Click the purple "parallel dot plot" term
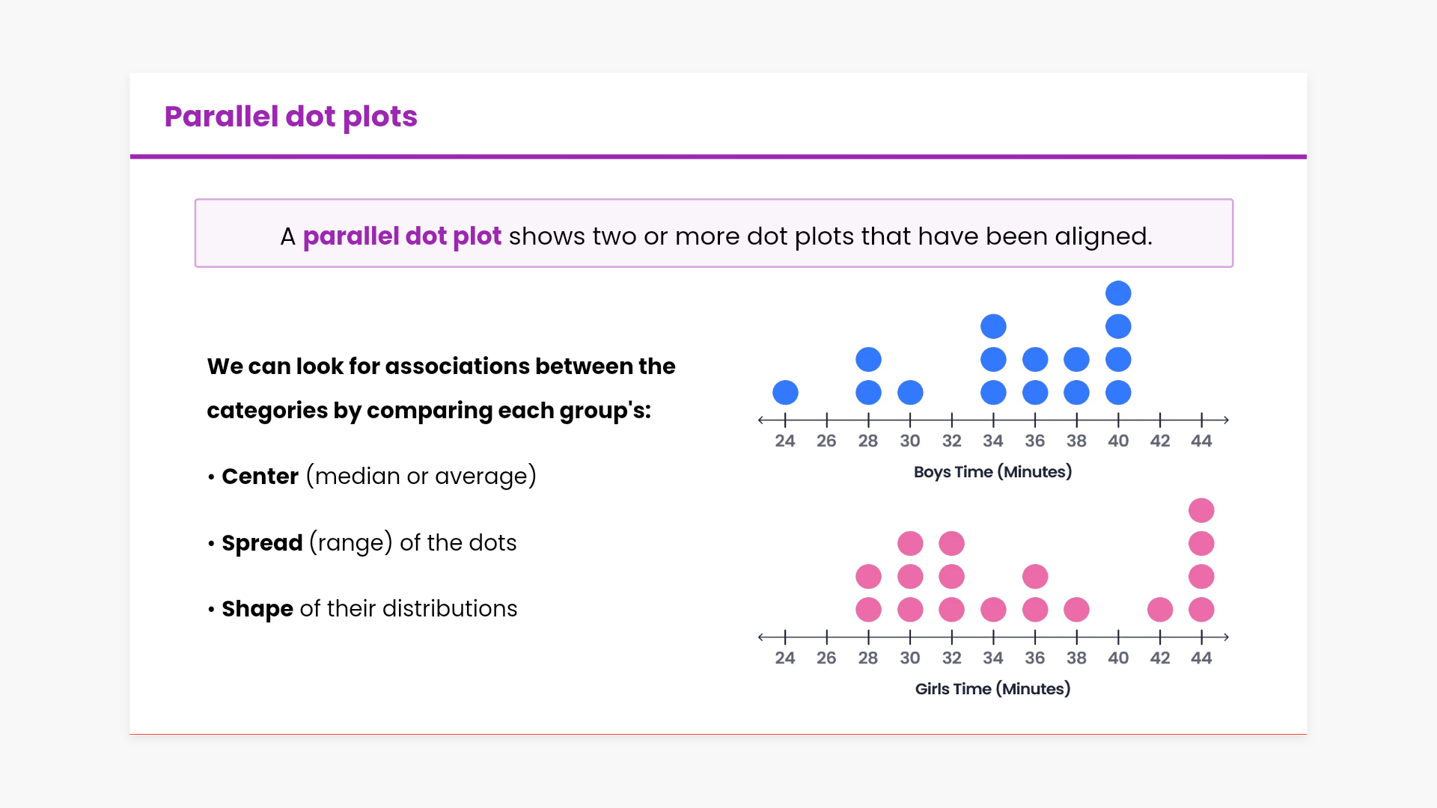The image size is (1437, 808). [402, 236]
